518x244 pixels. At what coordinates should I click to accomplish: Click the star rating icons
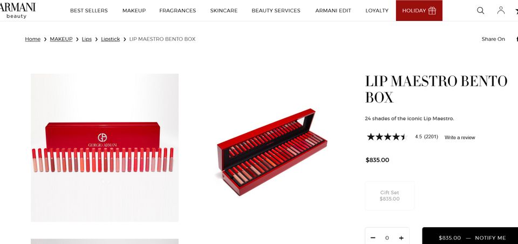click(x=386, y=137)
